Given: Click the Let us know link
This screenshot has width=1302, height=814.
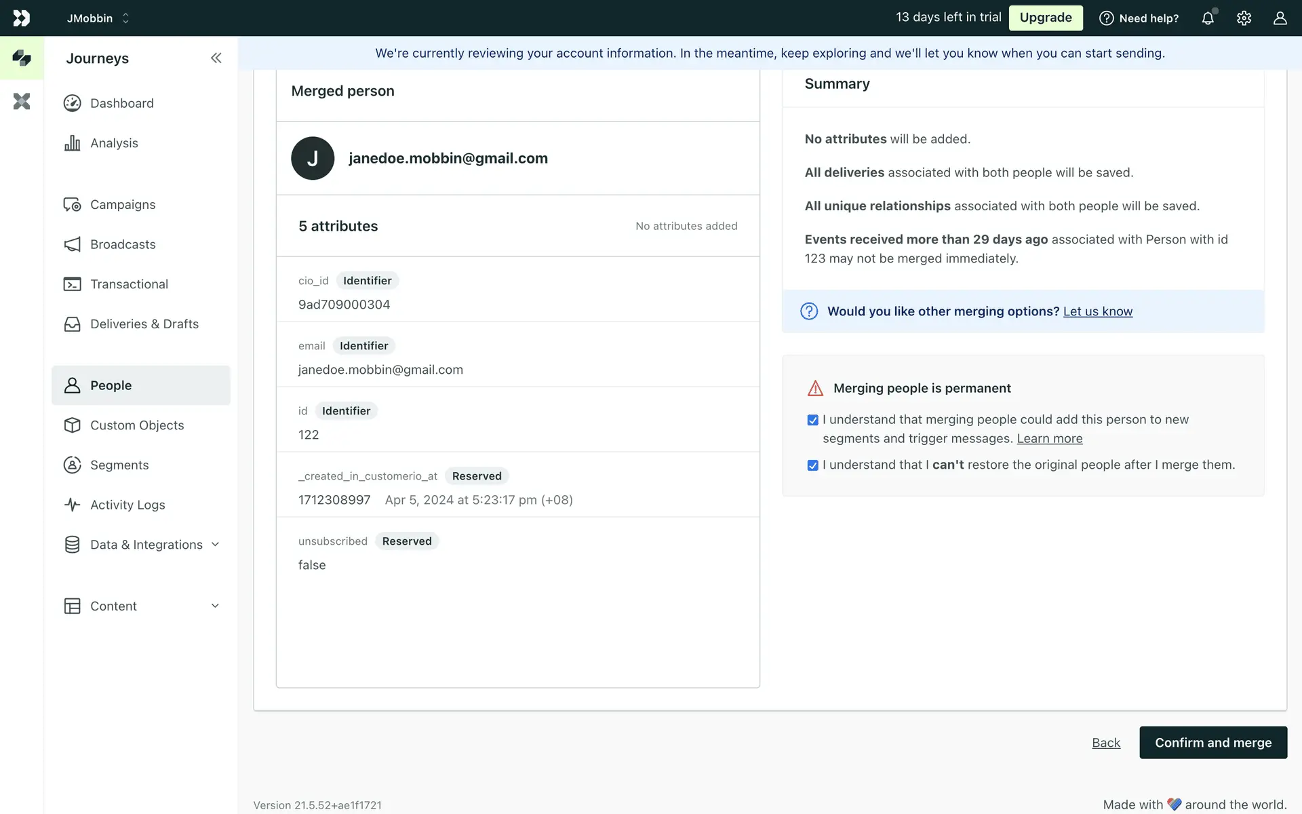Looking at the screenshot, I should pyautogui.click(x=1097, y=311).
